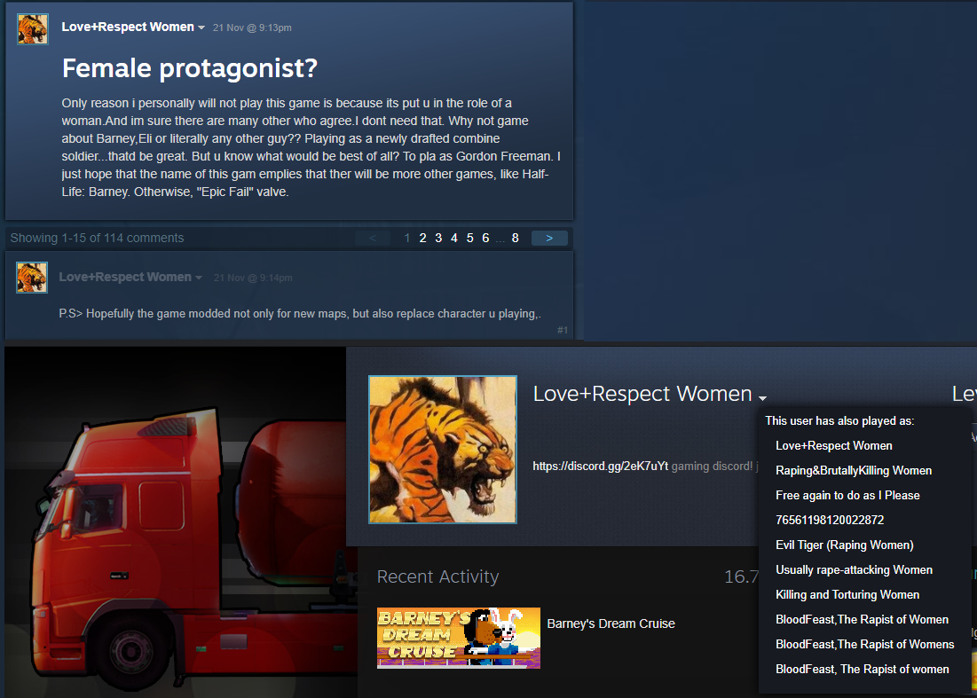
Task: Expand the dropdown arrow next to post author name
Action: (201, 28)
